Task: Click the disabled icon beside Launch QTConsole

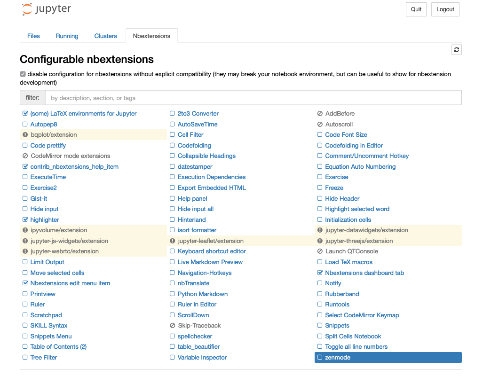Action: 320,251
